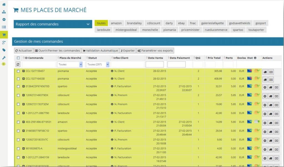Viewport: 284px width, 167px height.
Task: Select the cdiscount marketplace tab
Action: pyautogui.click(x=153, y=23)
